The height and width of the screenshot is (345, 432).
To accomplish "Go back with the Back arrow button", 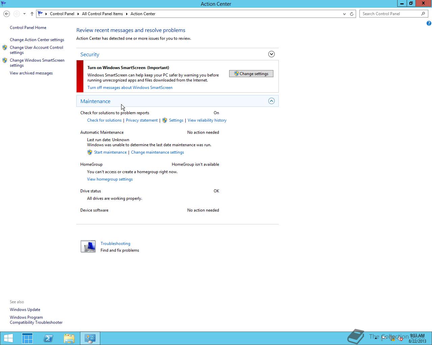I will (x=6, y=14).
